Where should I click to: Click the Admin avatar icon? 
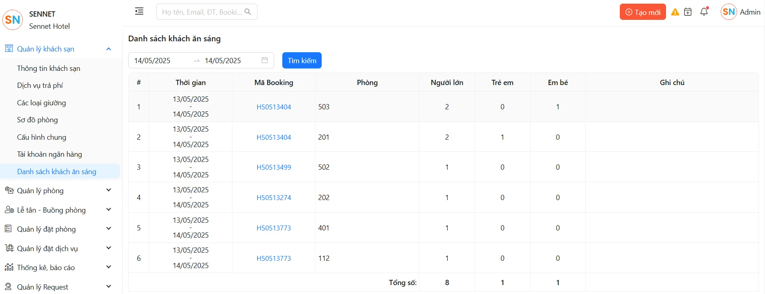coord(728,12)
